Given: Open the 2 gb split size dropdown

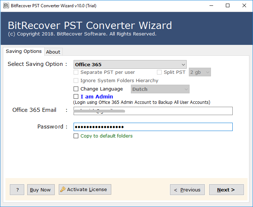Looking at the screenshot, I should [x=200, y=72].
